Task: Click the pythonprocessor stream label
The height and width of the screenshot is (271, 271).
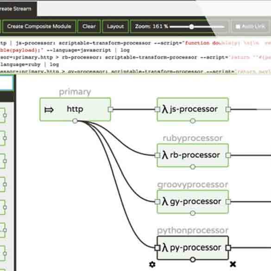Action: tap(193, 231)
